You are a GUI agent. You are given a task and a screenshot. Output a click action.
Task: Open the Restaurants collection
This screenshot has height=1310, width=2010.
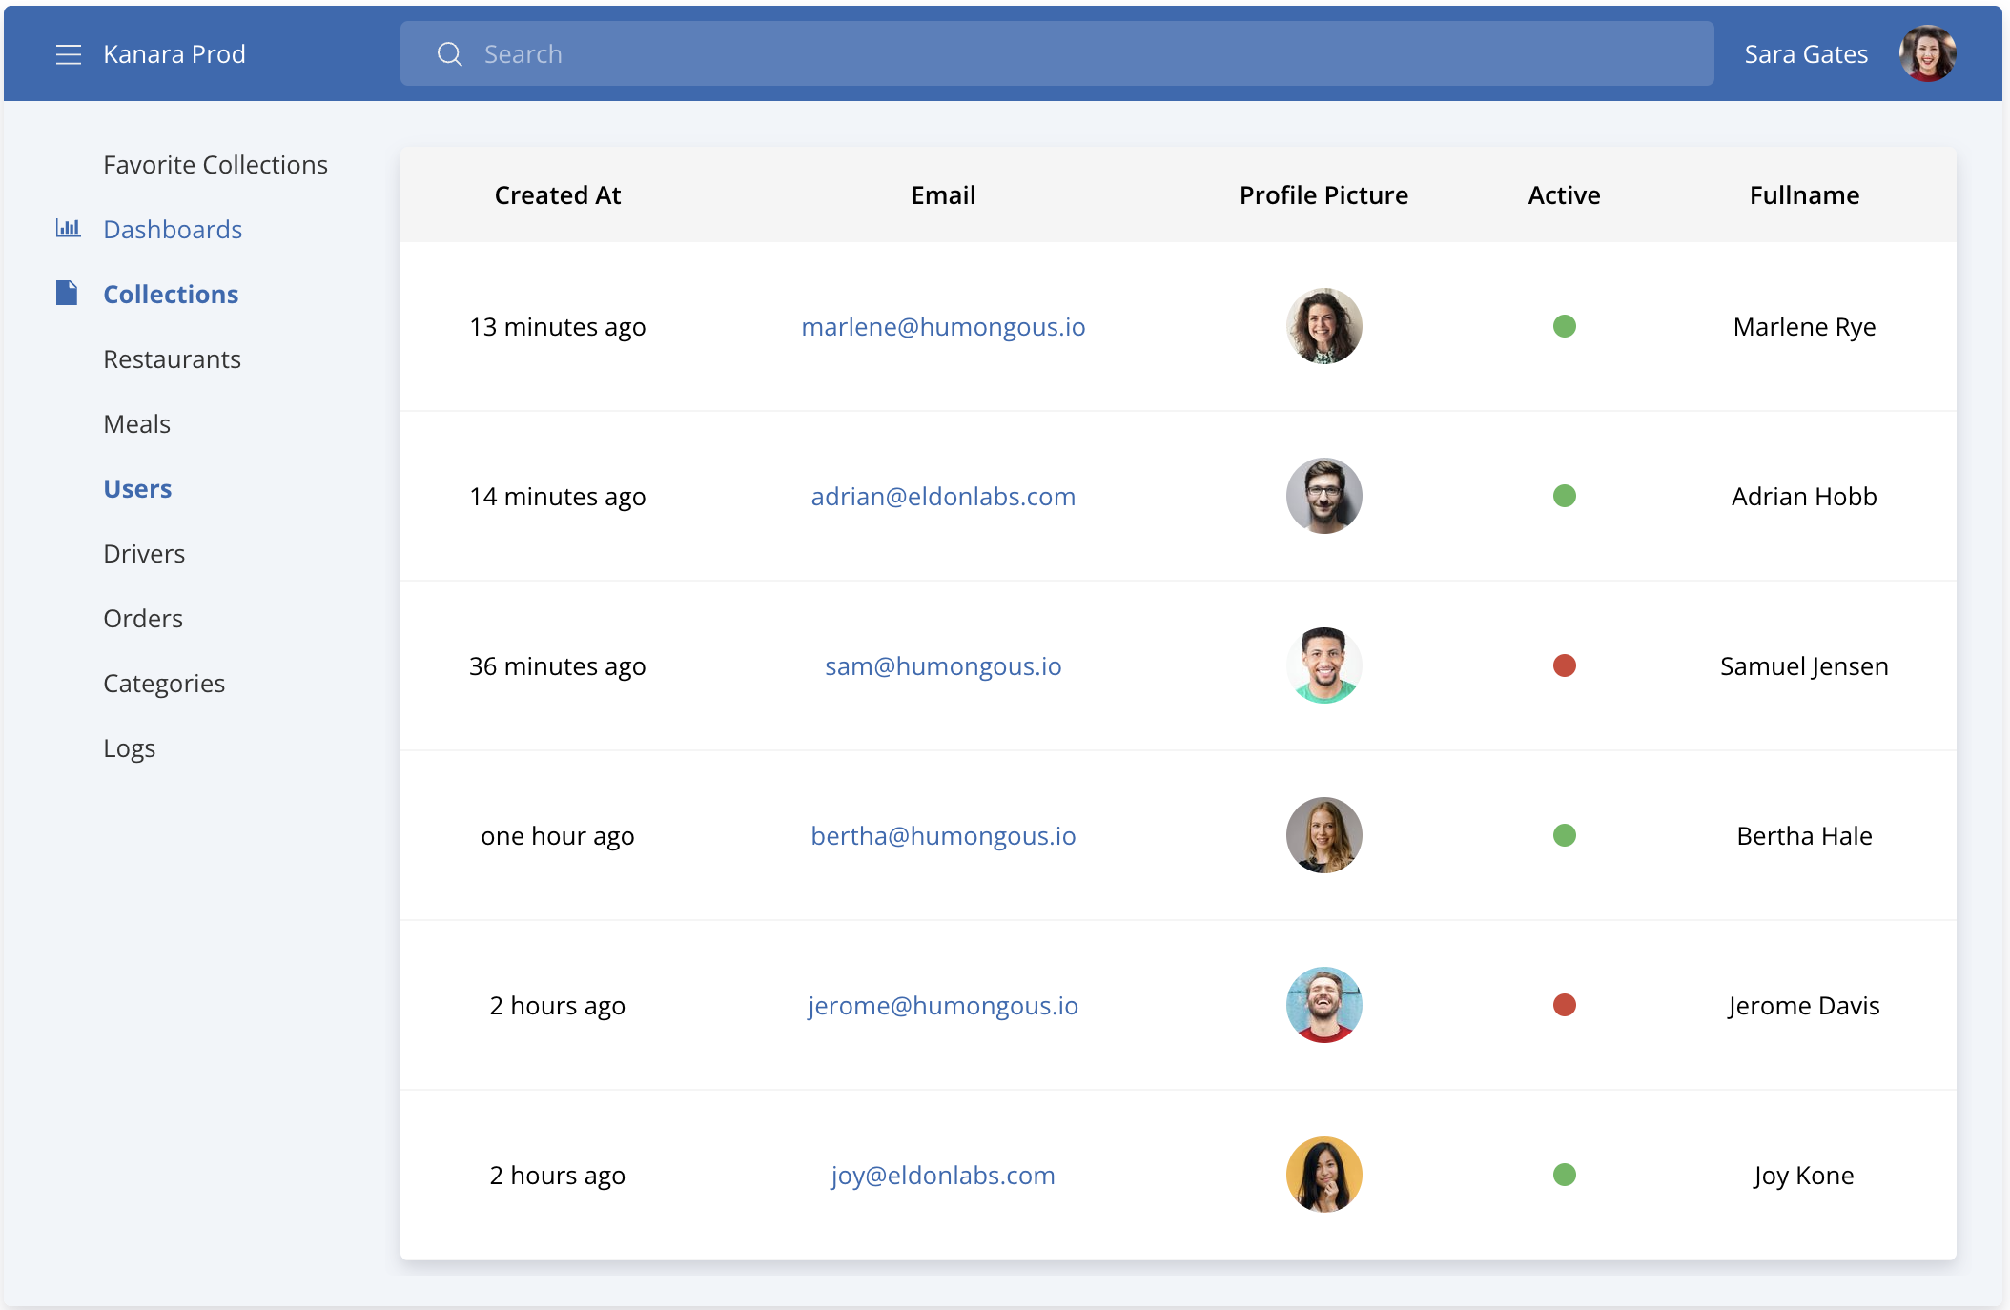tap(172, 359)
